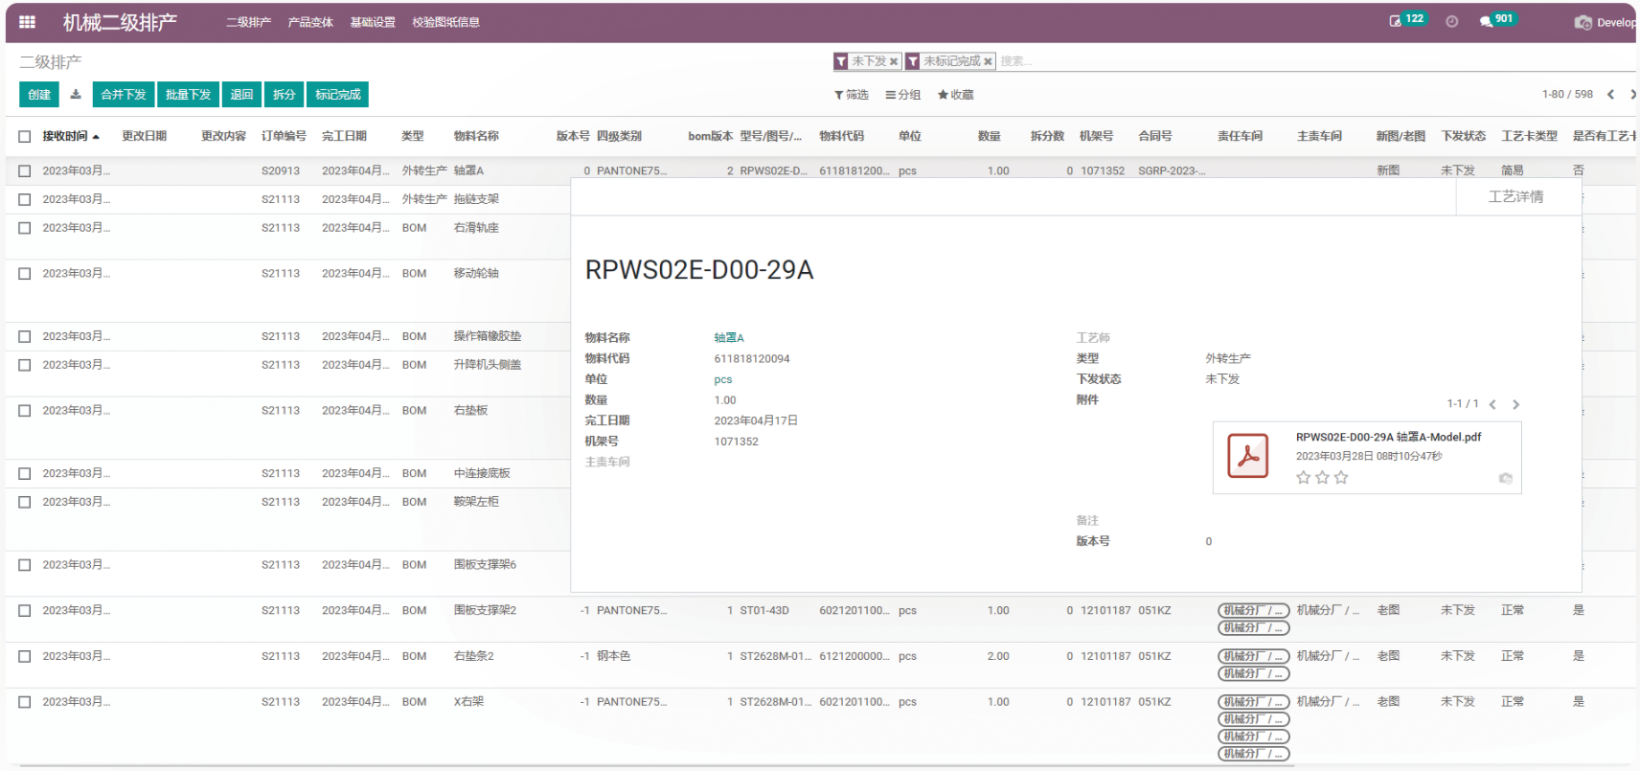This screenshot has height=771, width=1640.
Task: Open the 基础设置 menu
Action: (x=373, y=22)
